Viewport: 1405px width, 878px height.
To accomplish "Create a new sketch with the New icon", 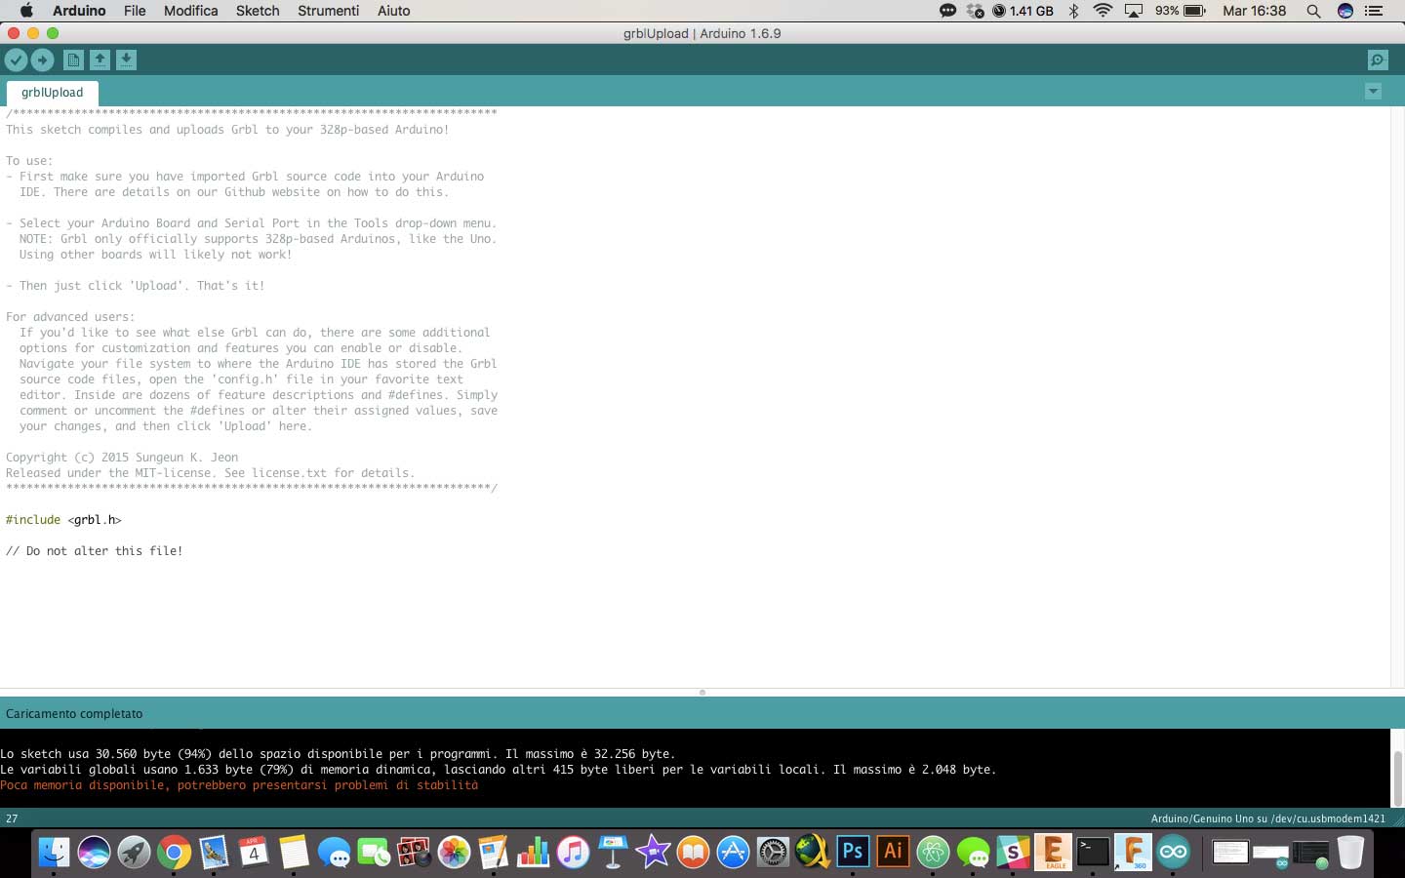I will pos(73,60).
